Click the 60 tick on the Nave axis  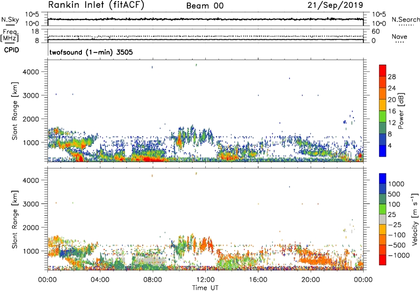[375, 32]
